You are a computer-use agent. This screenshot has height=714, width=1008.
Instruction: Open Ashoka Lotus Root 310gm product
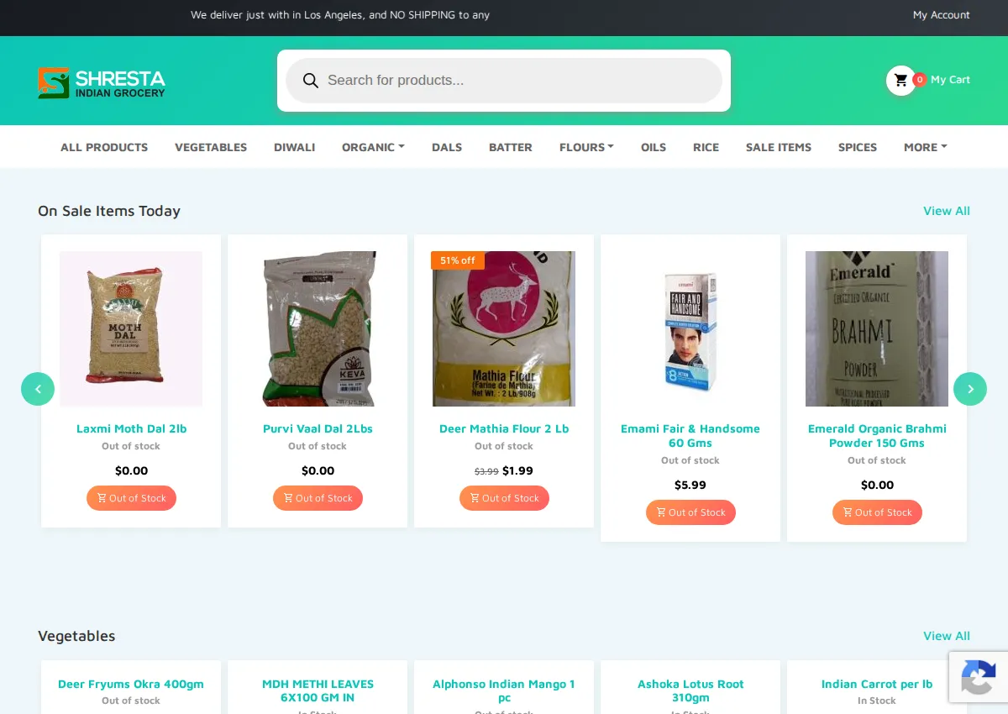coord(690,690)
